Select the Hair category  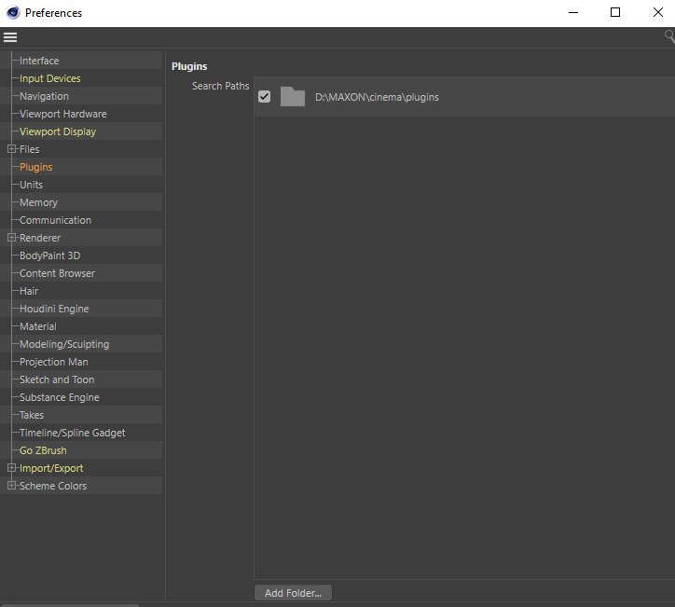[29, 291]
